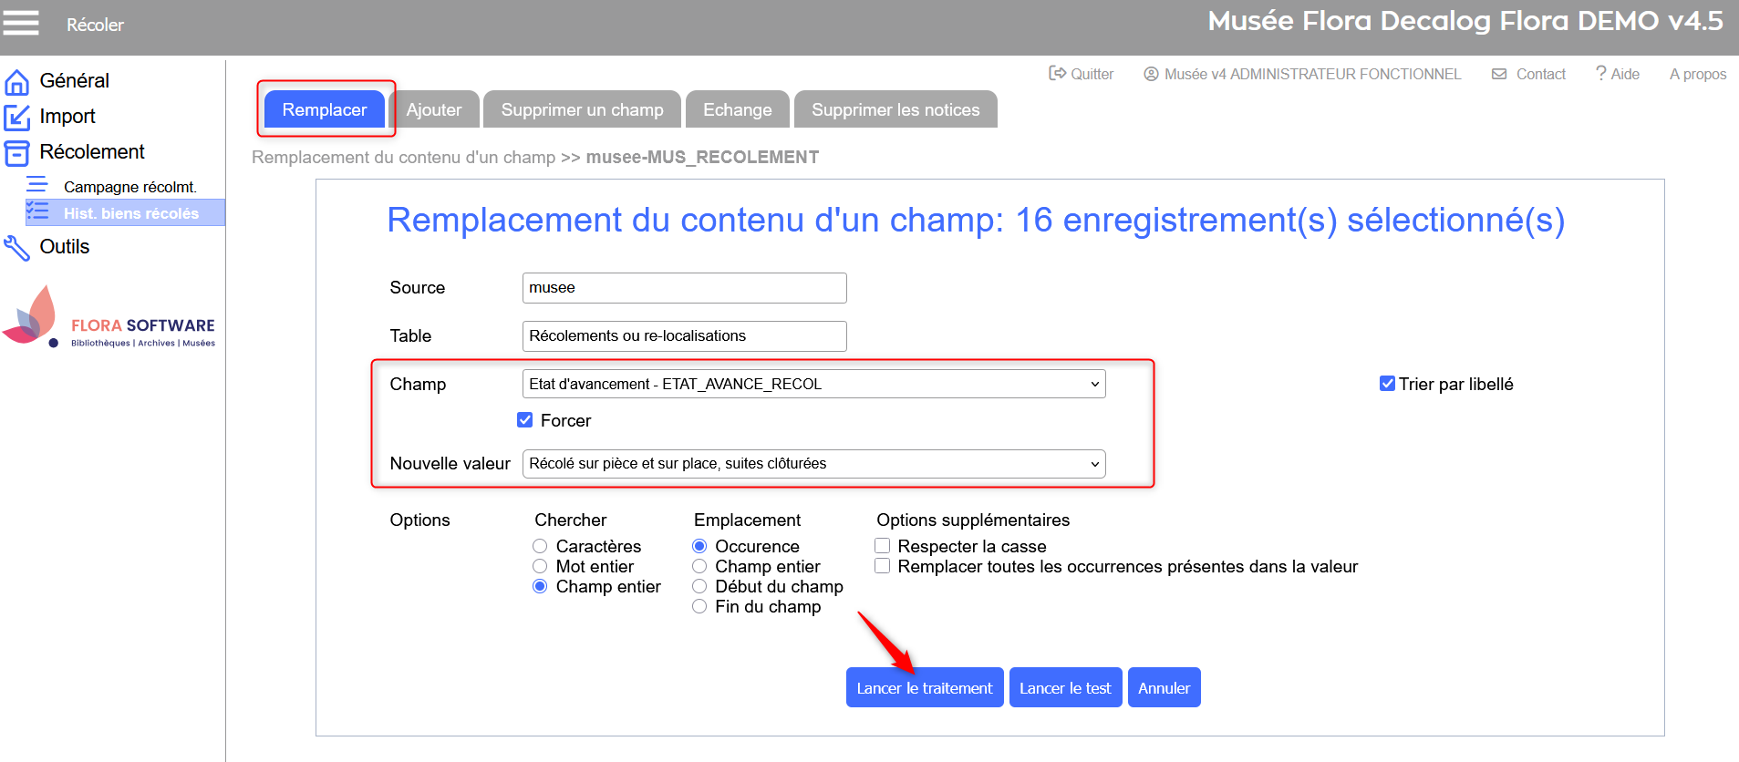Open the A propos link

(x=1698, y=74)
